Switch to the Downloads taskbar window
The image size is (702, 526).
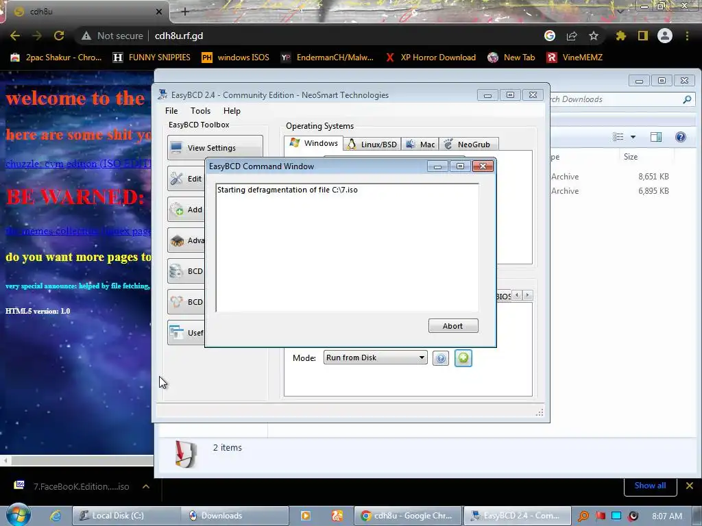coord(234,516)
